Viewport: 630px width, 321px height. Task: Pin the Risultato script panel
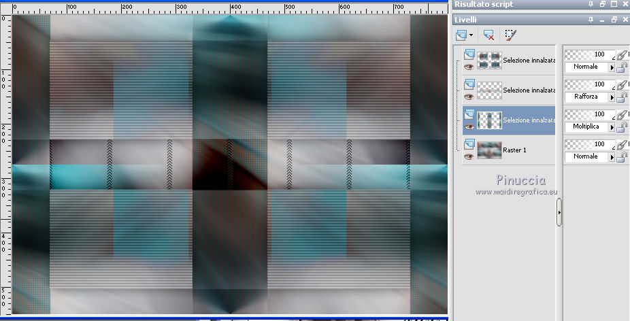coord(591,4)
